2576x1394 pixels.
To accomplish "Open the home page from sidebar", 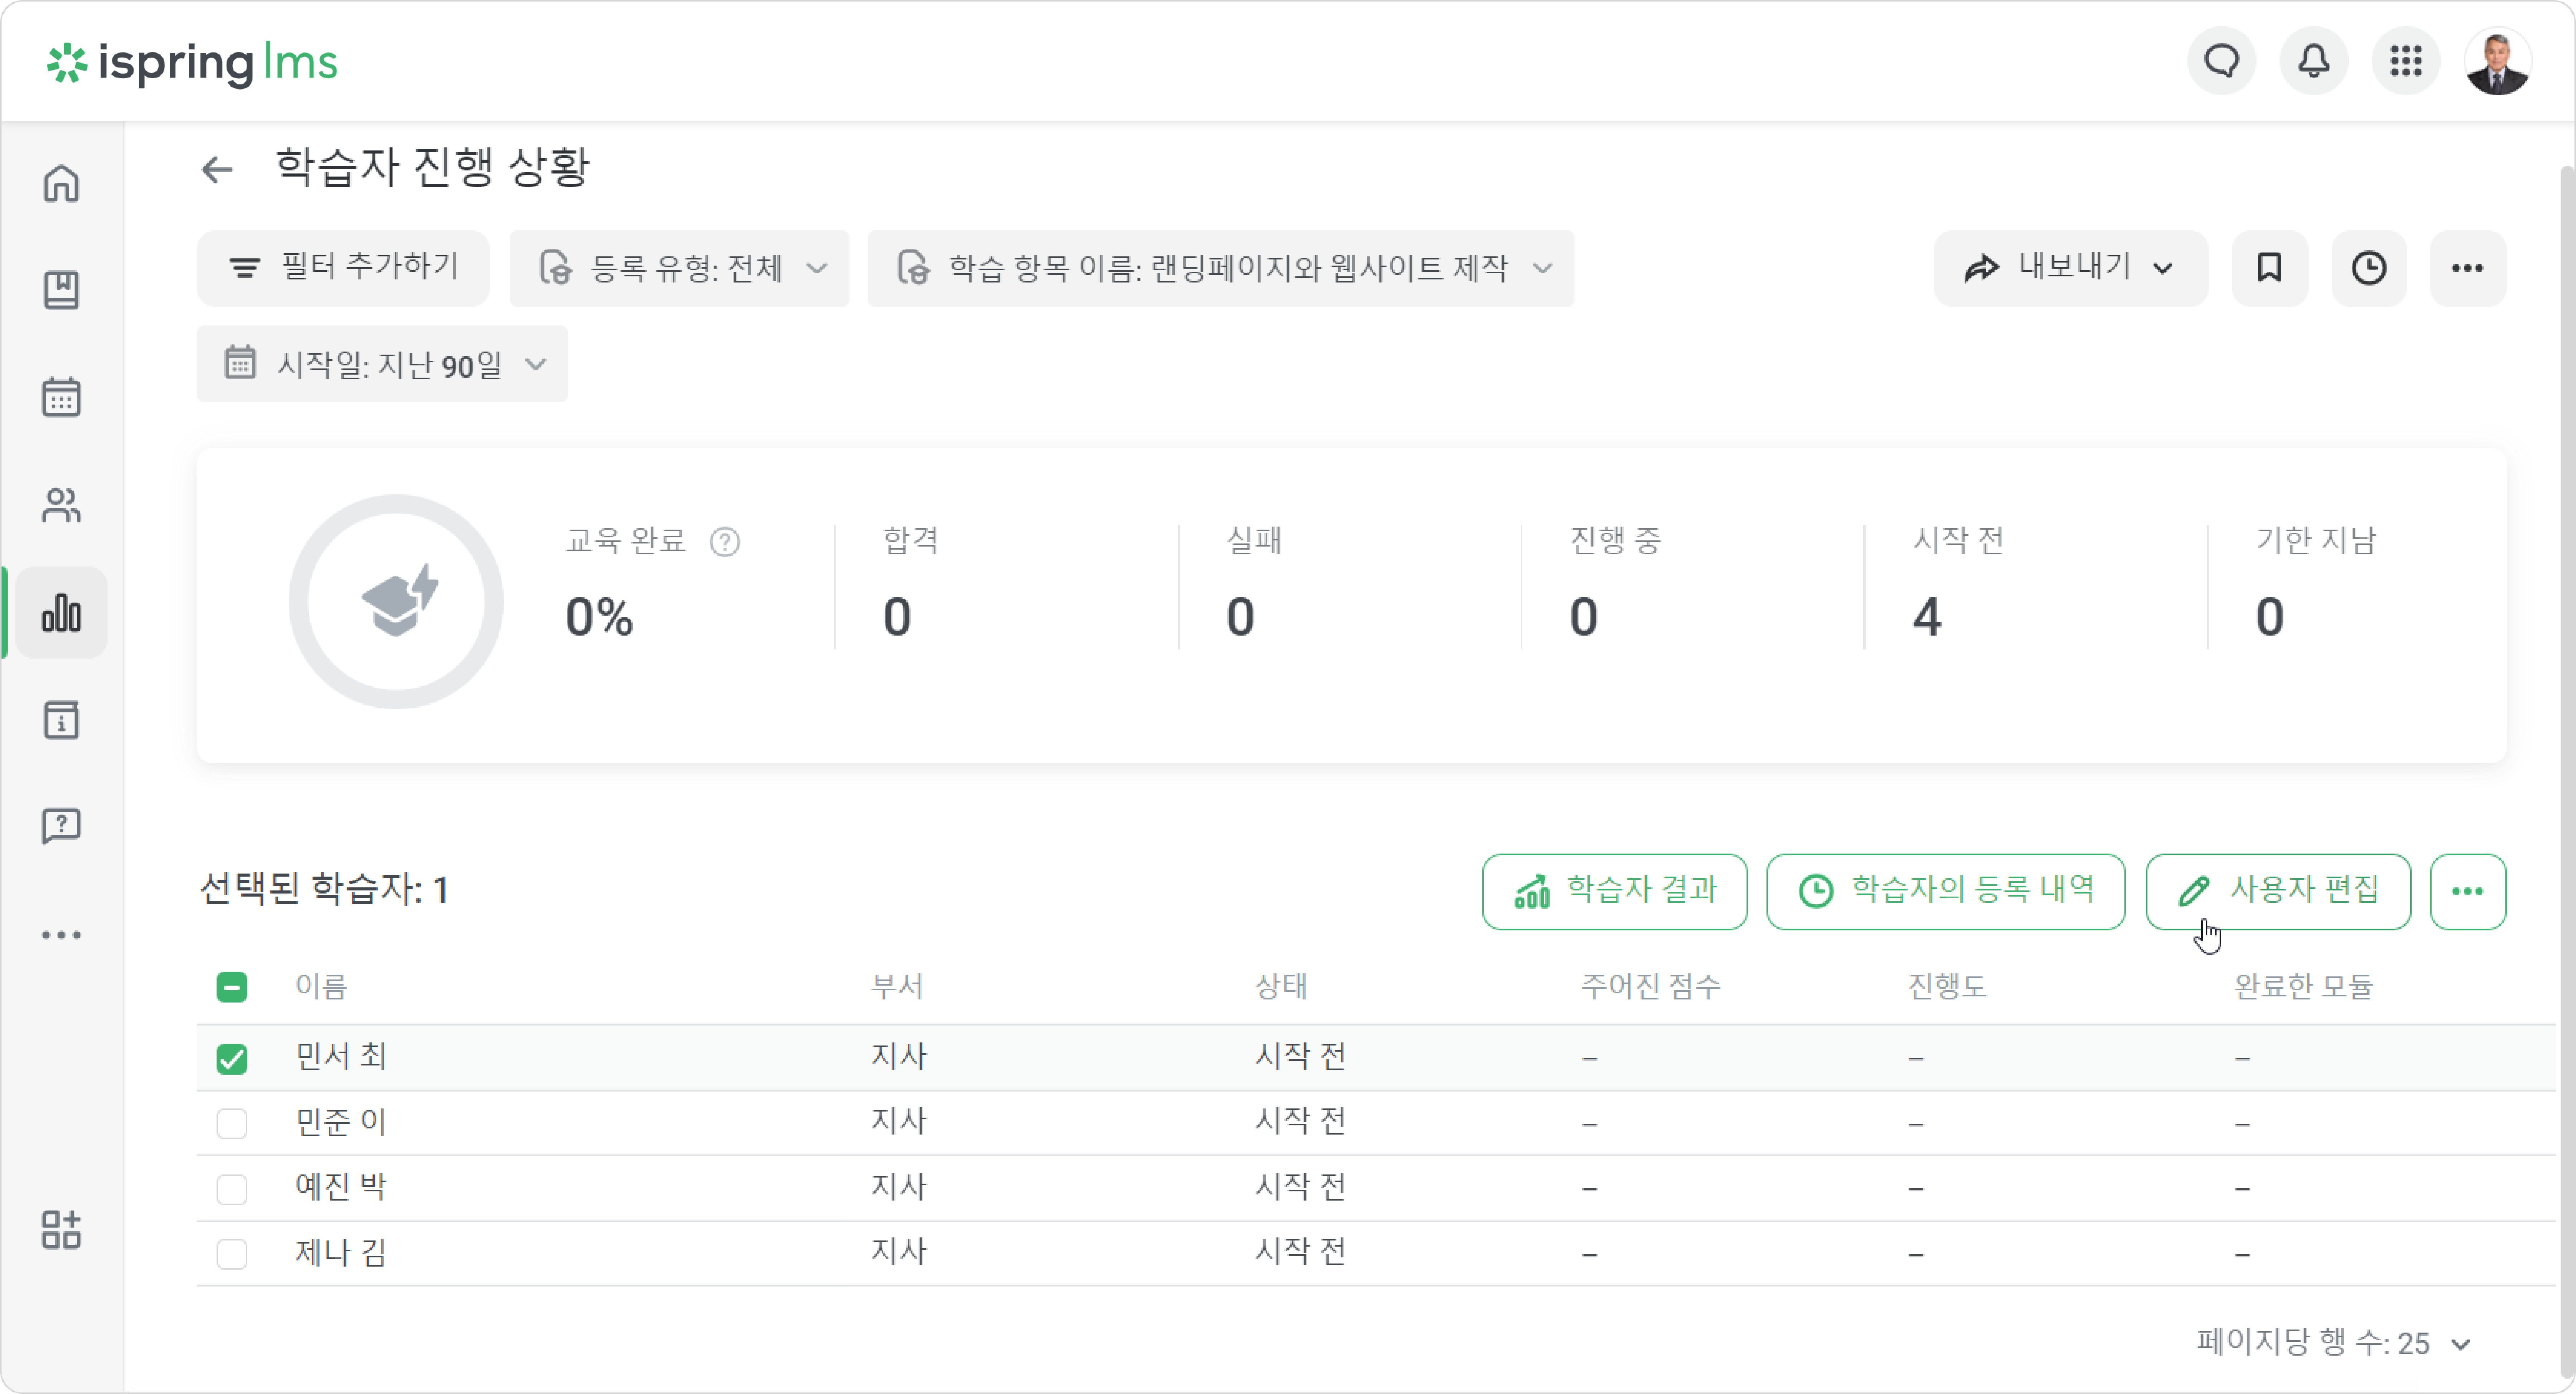I will click(61, 184).
